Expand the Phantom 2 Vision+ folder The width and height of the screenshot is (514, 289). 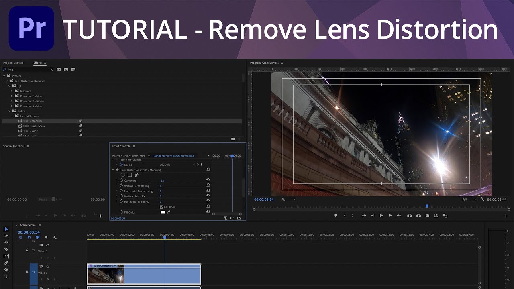(x=12, y=101)
